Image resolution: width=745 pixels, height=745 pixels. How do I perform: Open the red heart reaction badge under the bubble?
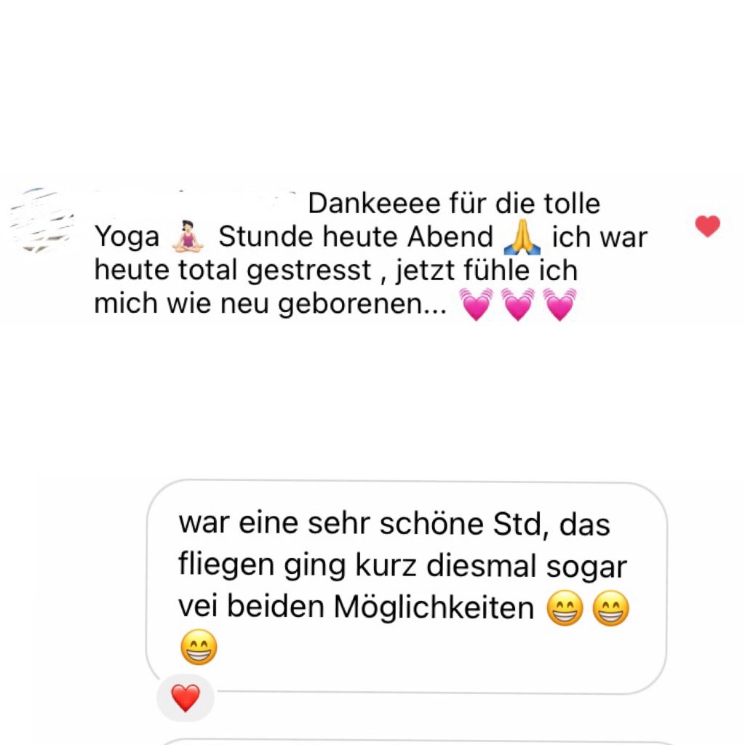(x=186, y=698)
